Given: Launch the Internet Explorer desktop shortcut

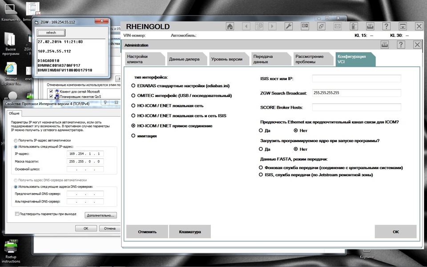Looking at the screenshot, I should tap(11, 73).
